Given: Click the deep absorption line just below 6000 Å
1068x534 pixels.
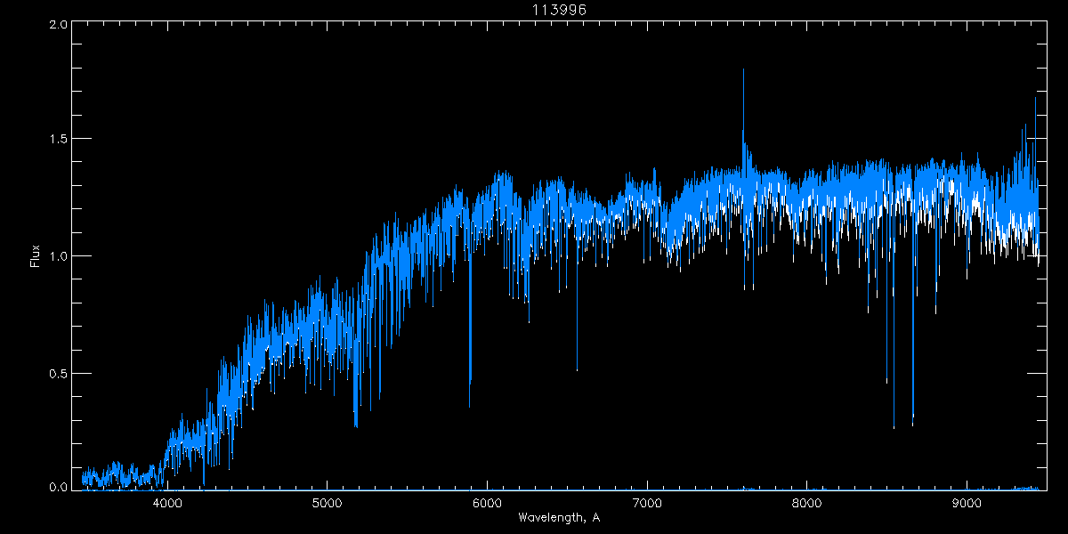Looking at the screenshot, I should [470, 405].
